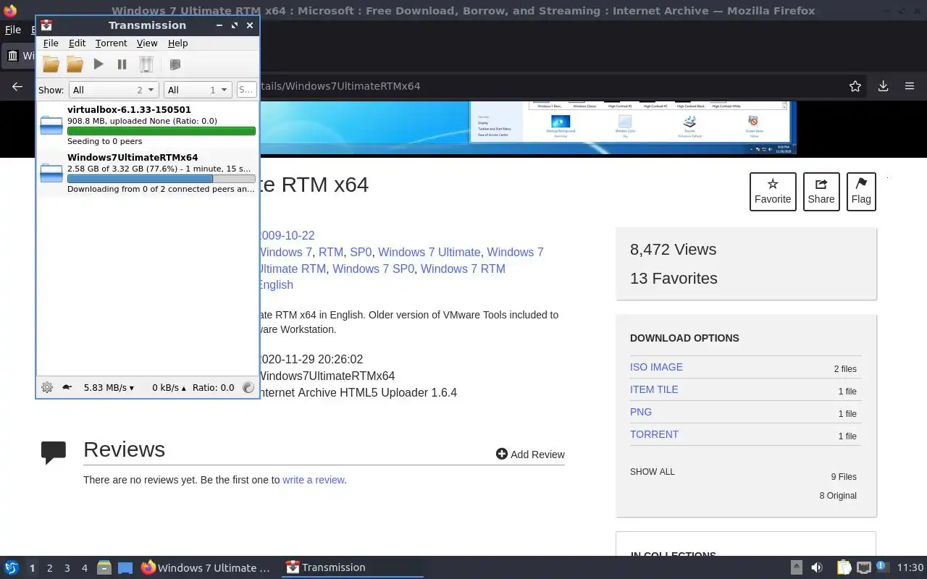The image size is (927, 579).
Task: Click the Windows 7 desktop screenshot preview
Action: [527, 127]
